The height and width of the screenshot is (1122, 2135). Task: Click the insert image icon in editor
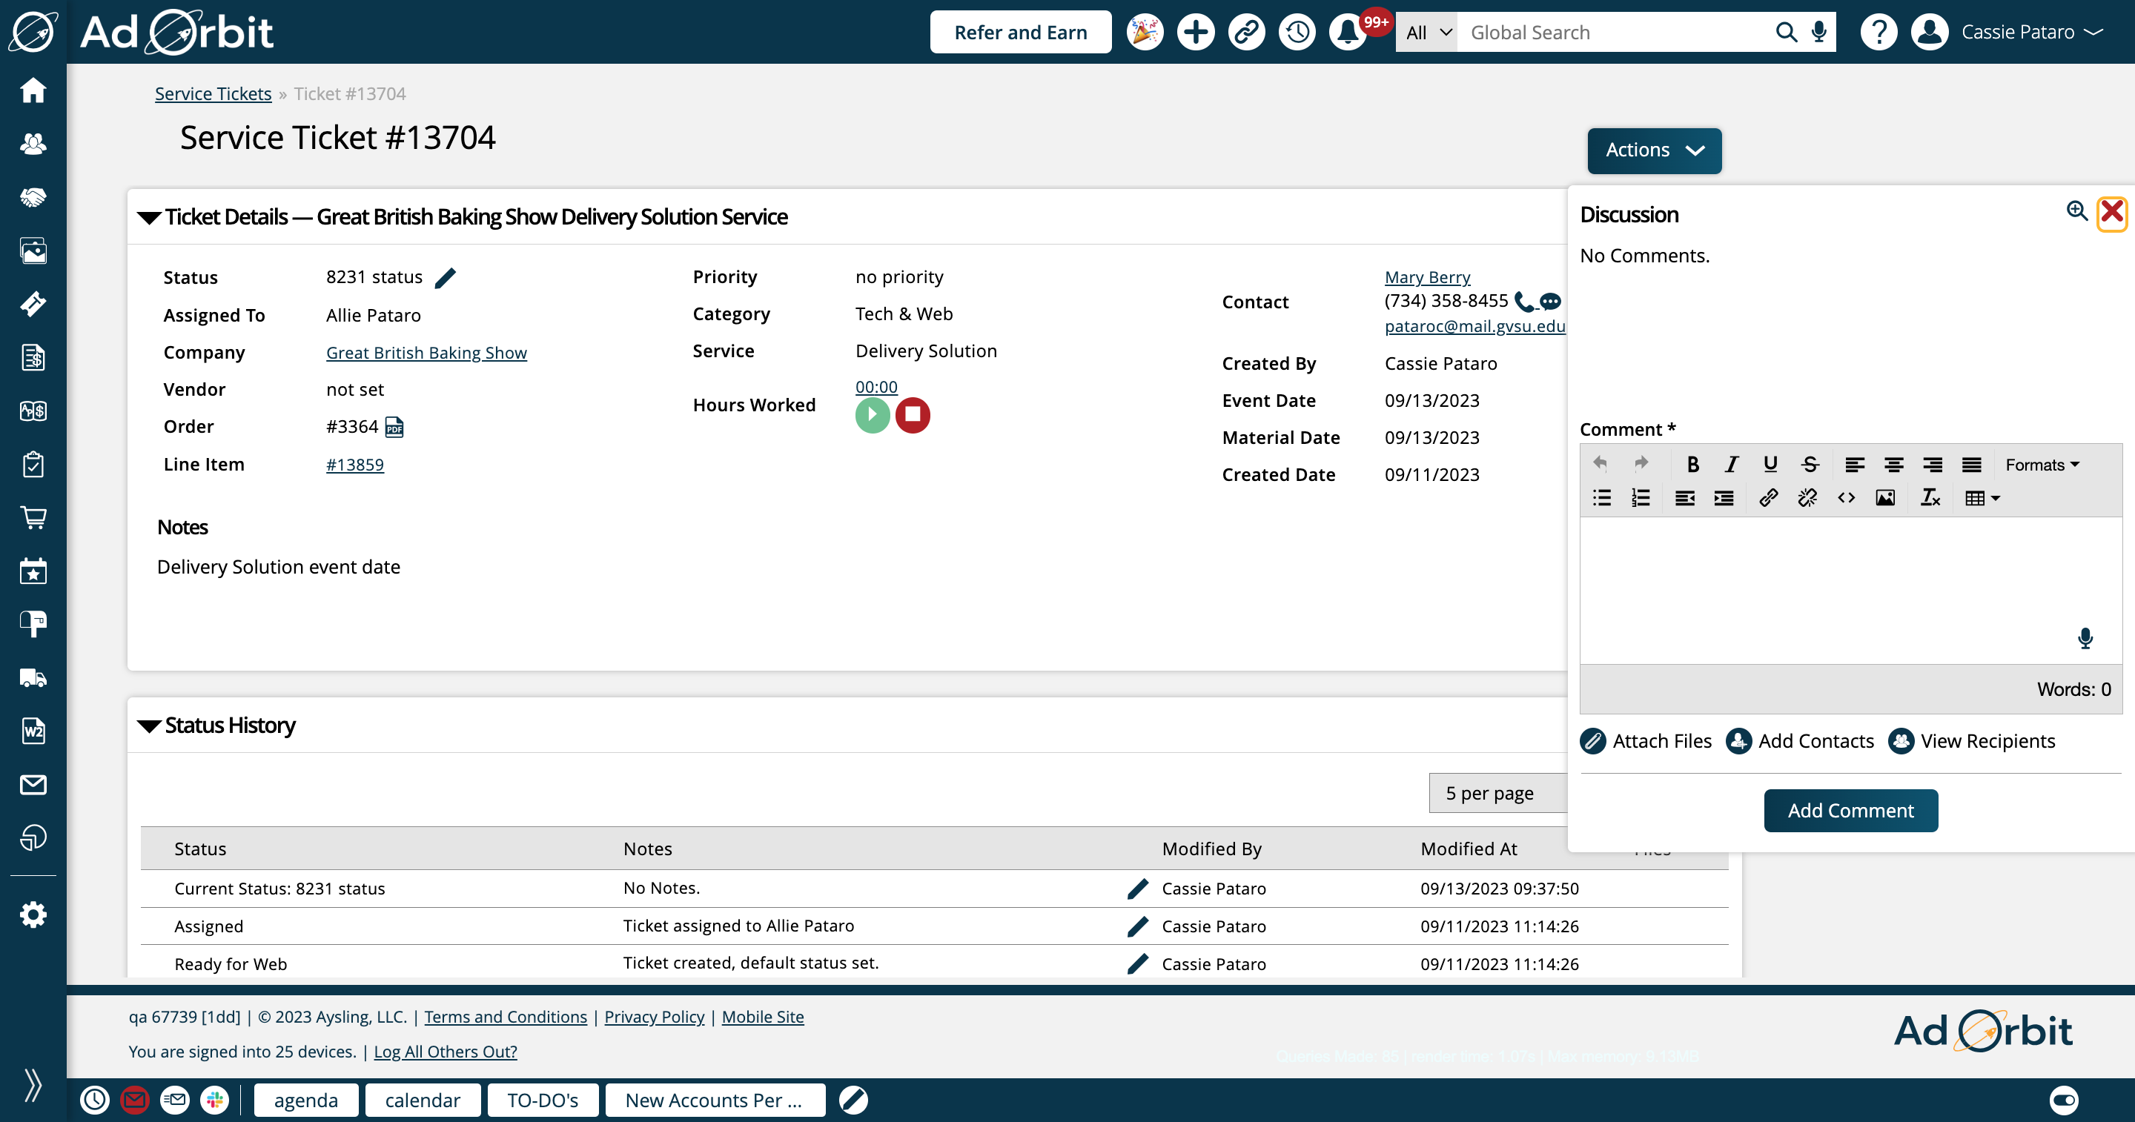1884,498
